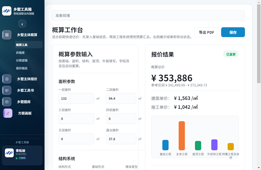
Task: Click the 结构形式 field label
Action: [65, 167]
